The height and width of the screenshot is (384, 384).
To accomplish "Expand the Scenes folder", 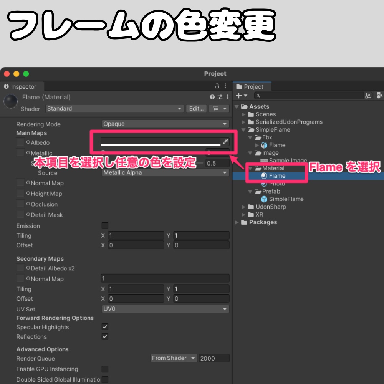I will (243, 114).
